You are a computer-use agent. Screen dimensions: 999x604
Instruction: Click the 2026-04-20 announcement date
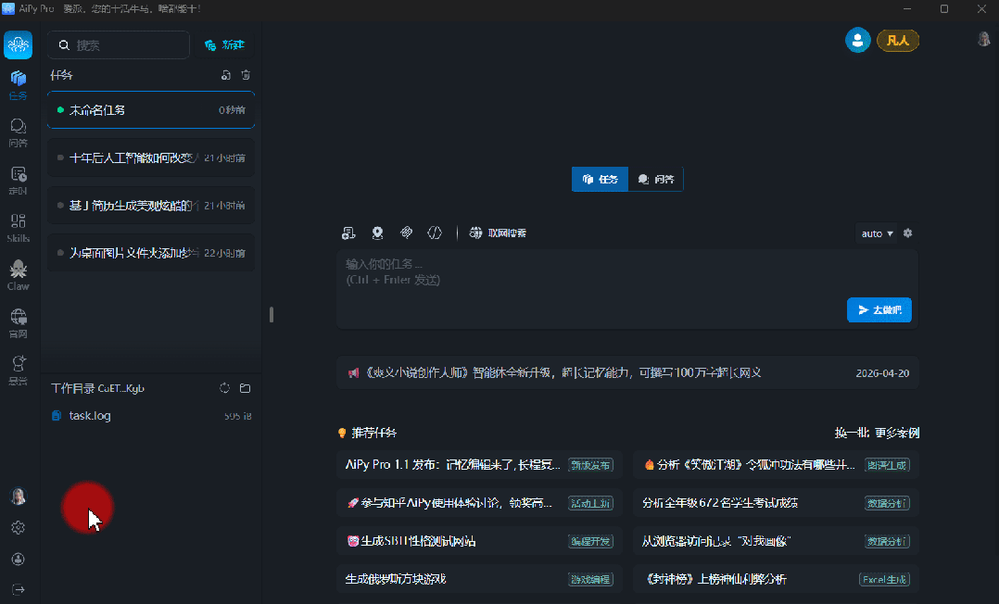882,373
